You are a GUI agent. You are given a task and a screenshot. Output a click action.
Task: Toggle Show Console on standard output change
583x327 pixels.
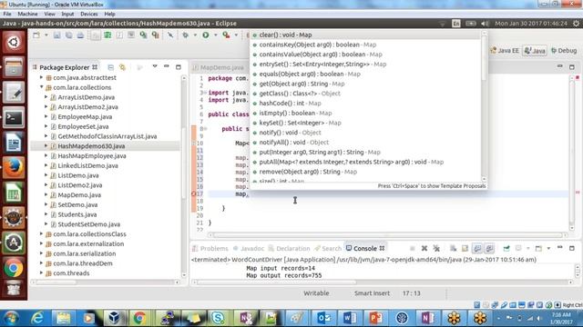(x=477, y=248)
